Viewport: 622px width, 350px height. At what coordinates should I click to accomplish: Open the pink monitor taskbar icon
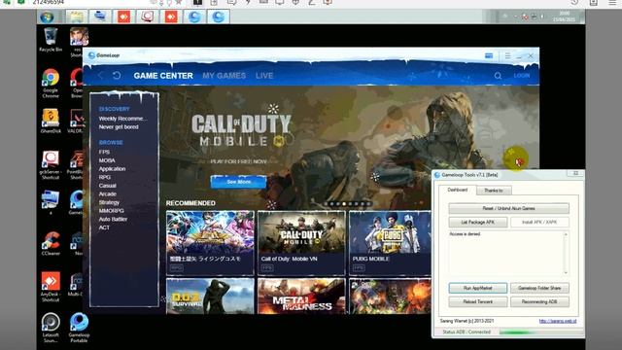point(148,17)
